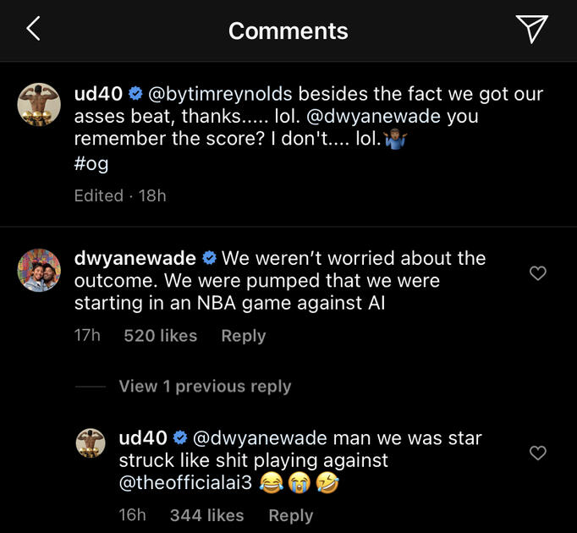Open ud40's profile picture in top comment
This screenshot has width=577, height=533.
point(39,106)
